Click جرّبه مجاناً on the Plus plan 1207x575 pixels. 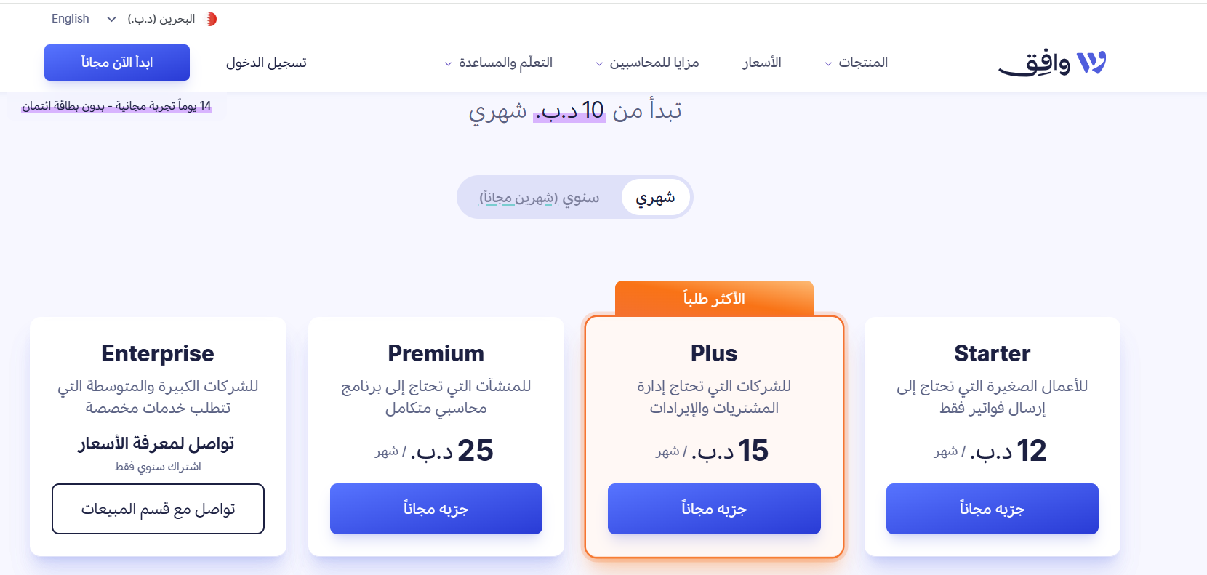click(713, 509)
